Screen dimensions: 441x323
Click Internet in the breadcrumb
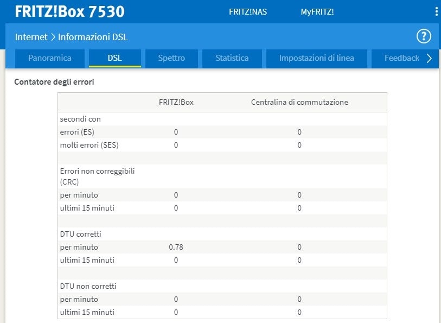(x=31, y=37)
